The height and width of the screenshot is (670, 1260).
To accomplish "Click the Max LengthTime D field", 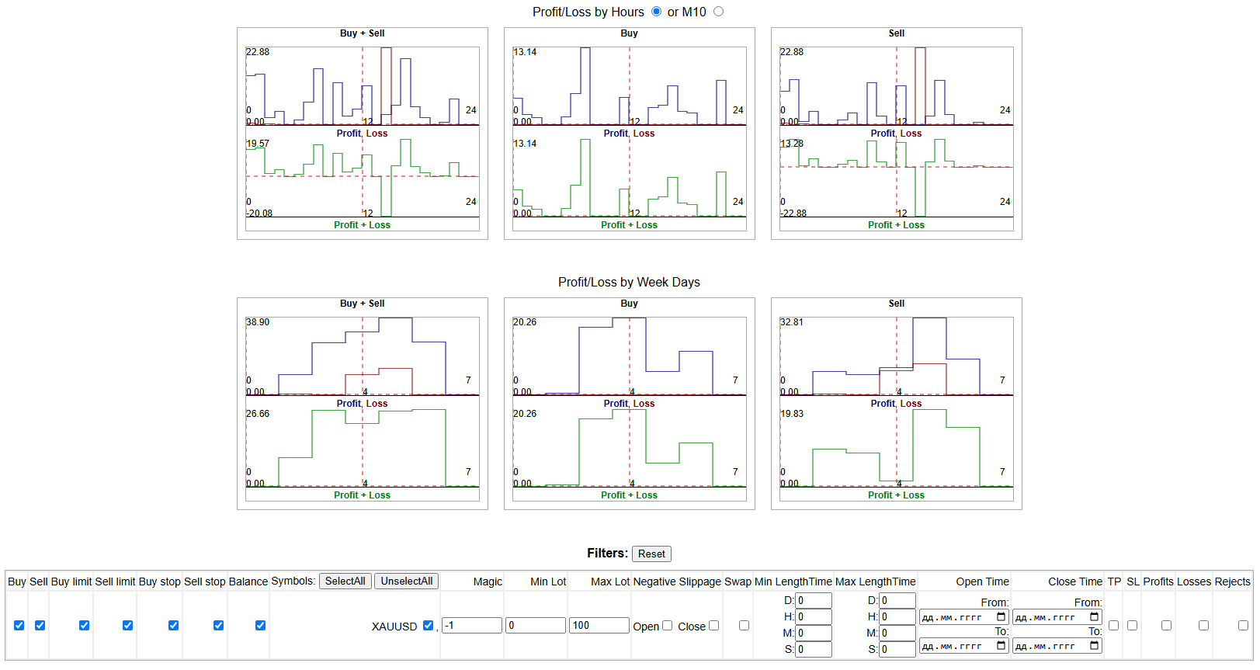I will tap(897, 600).
